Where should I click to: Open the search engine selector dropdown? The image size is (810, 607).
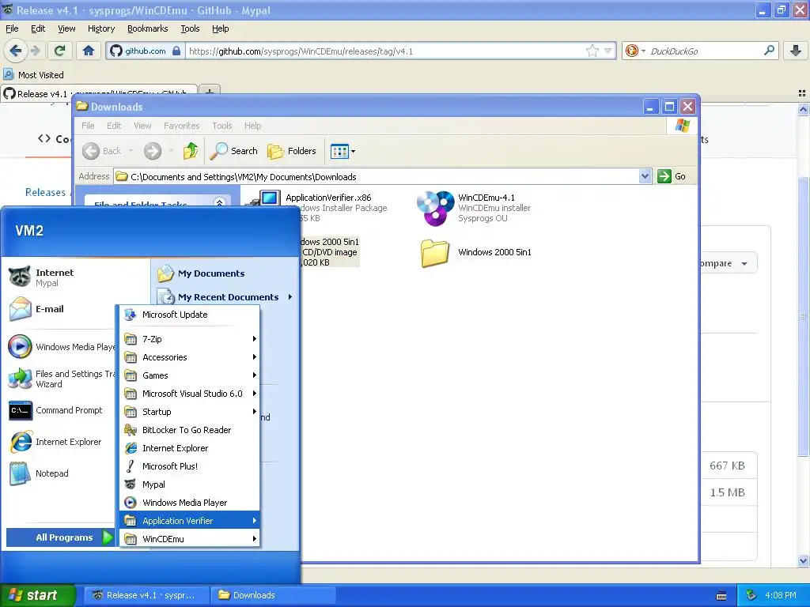pyautogui.click(x=635, y=51)
